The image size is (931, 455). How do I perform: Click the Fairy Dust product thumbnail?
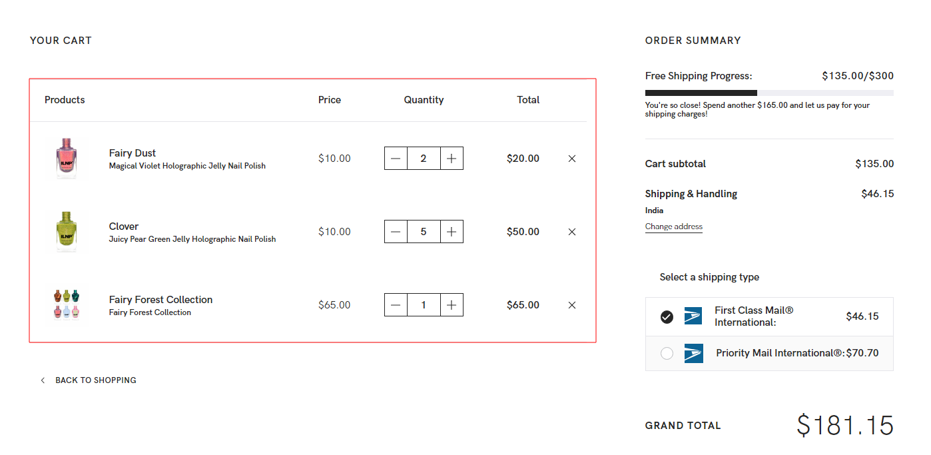(x=66, y=158)
